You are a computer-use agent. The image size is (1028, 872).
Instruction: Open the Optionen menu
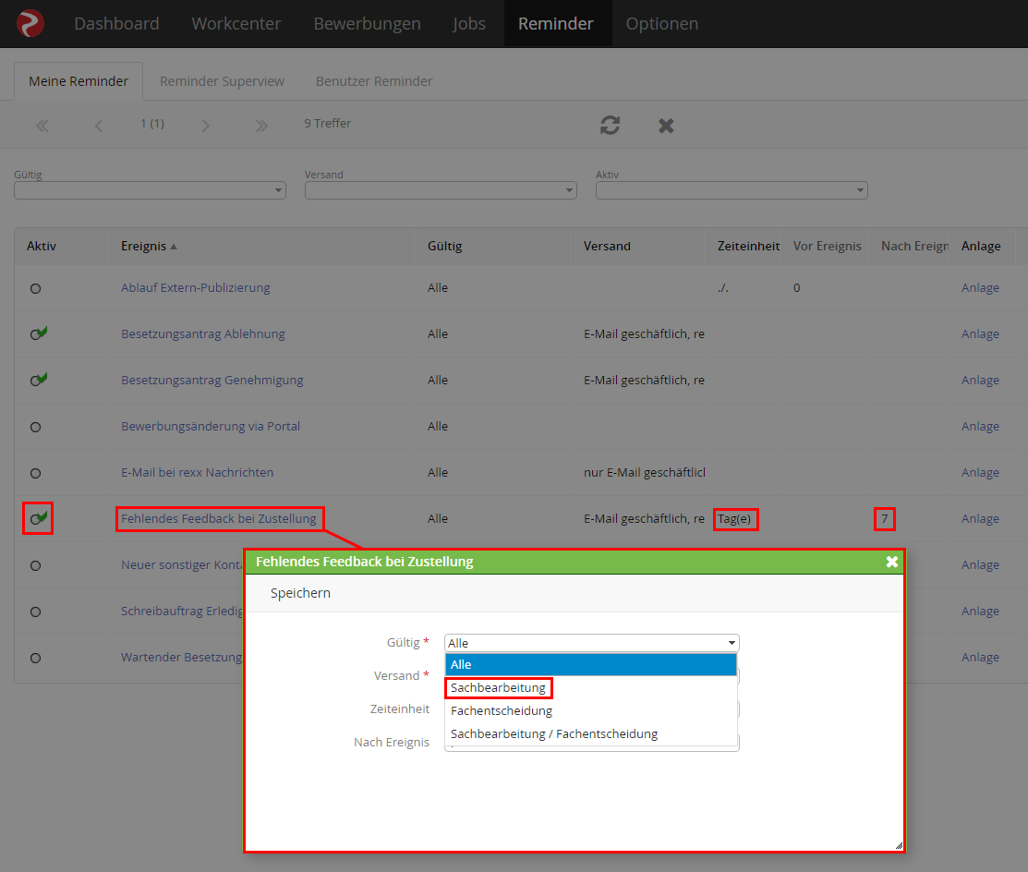(662, 24)
